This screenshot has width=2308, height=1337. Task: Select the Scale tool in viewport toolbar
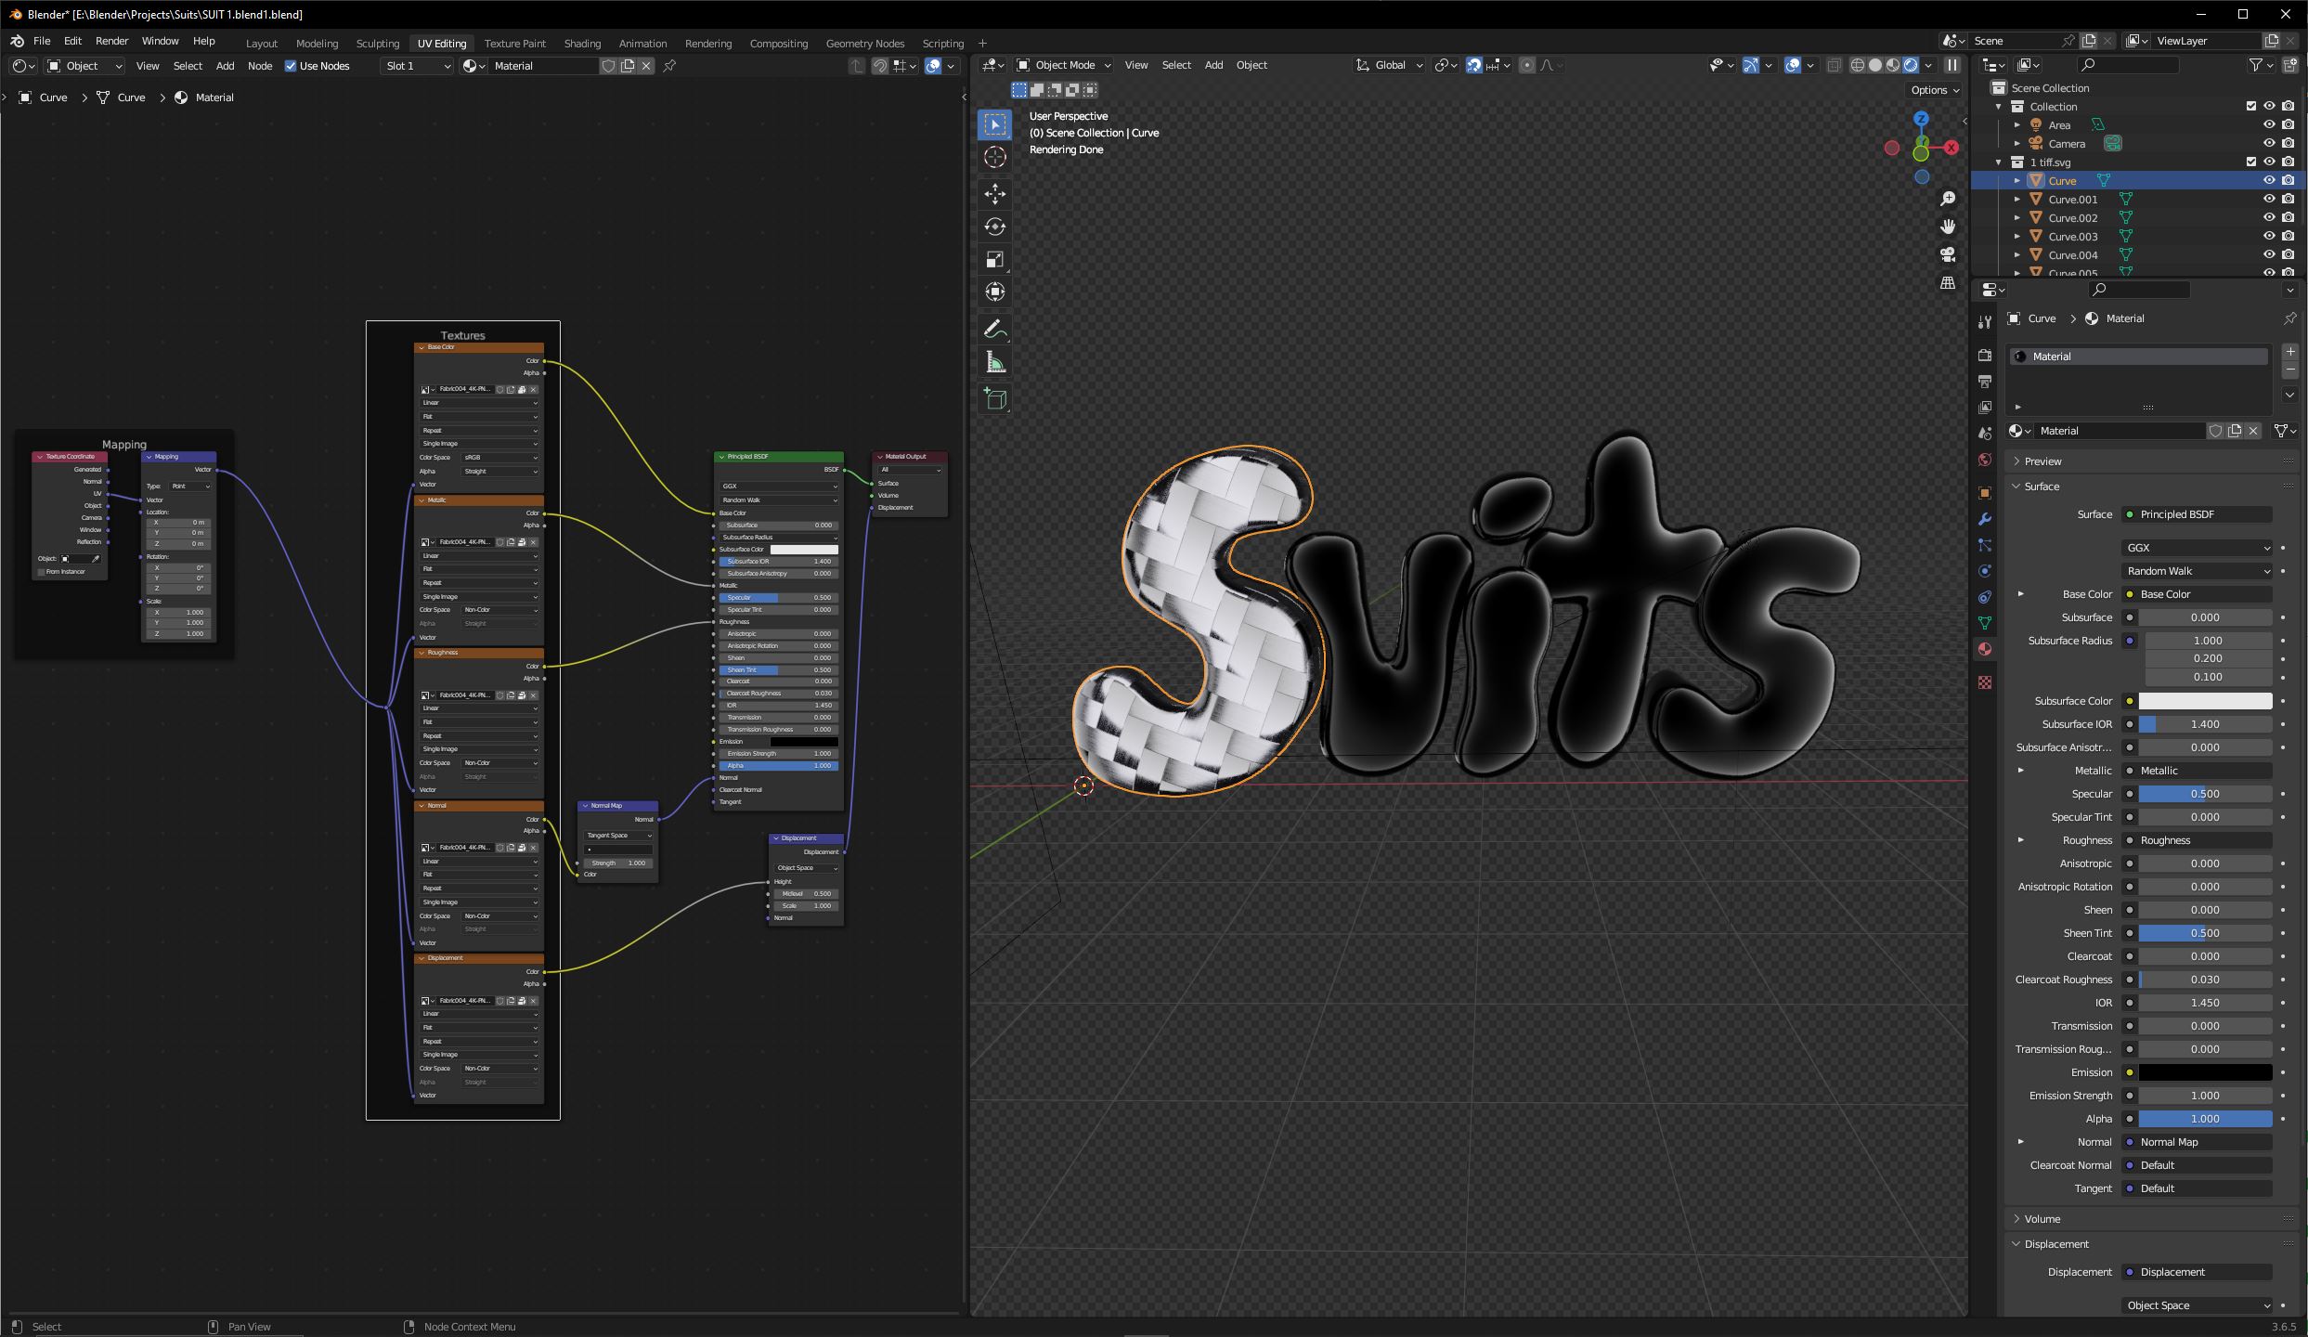point(994,259)
